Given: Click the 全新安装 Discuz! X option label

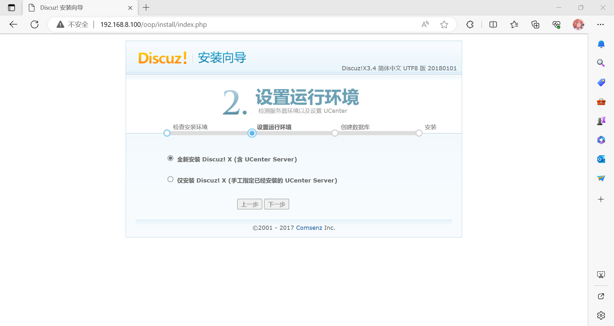Looking at the screenshot, I should tap(237, 159).
